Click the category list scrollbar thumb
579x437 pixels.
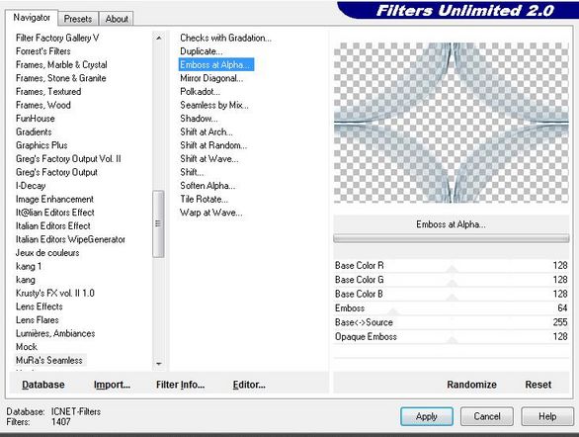158,223
